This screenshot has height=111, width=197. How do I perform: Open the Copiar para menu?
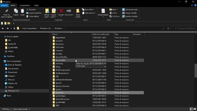coord(54,13)
